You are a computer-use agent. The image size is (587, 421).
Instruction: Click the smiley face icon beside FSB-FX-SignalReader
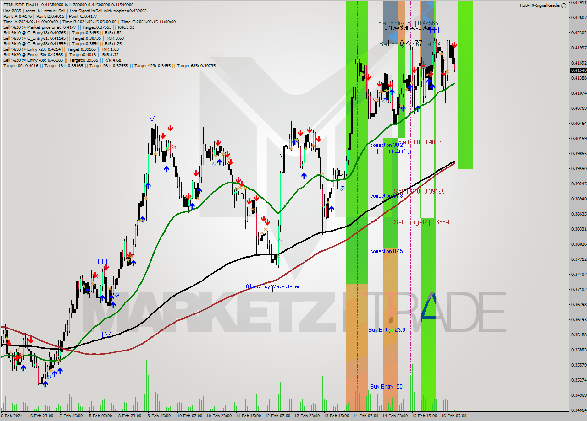pos(564,5)
